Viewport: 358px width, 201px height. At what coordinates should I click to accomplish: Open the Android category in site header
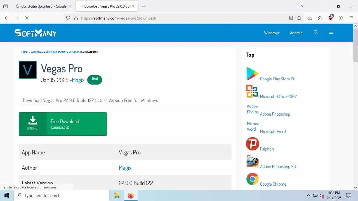coord(296,33)
